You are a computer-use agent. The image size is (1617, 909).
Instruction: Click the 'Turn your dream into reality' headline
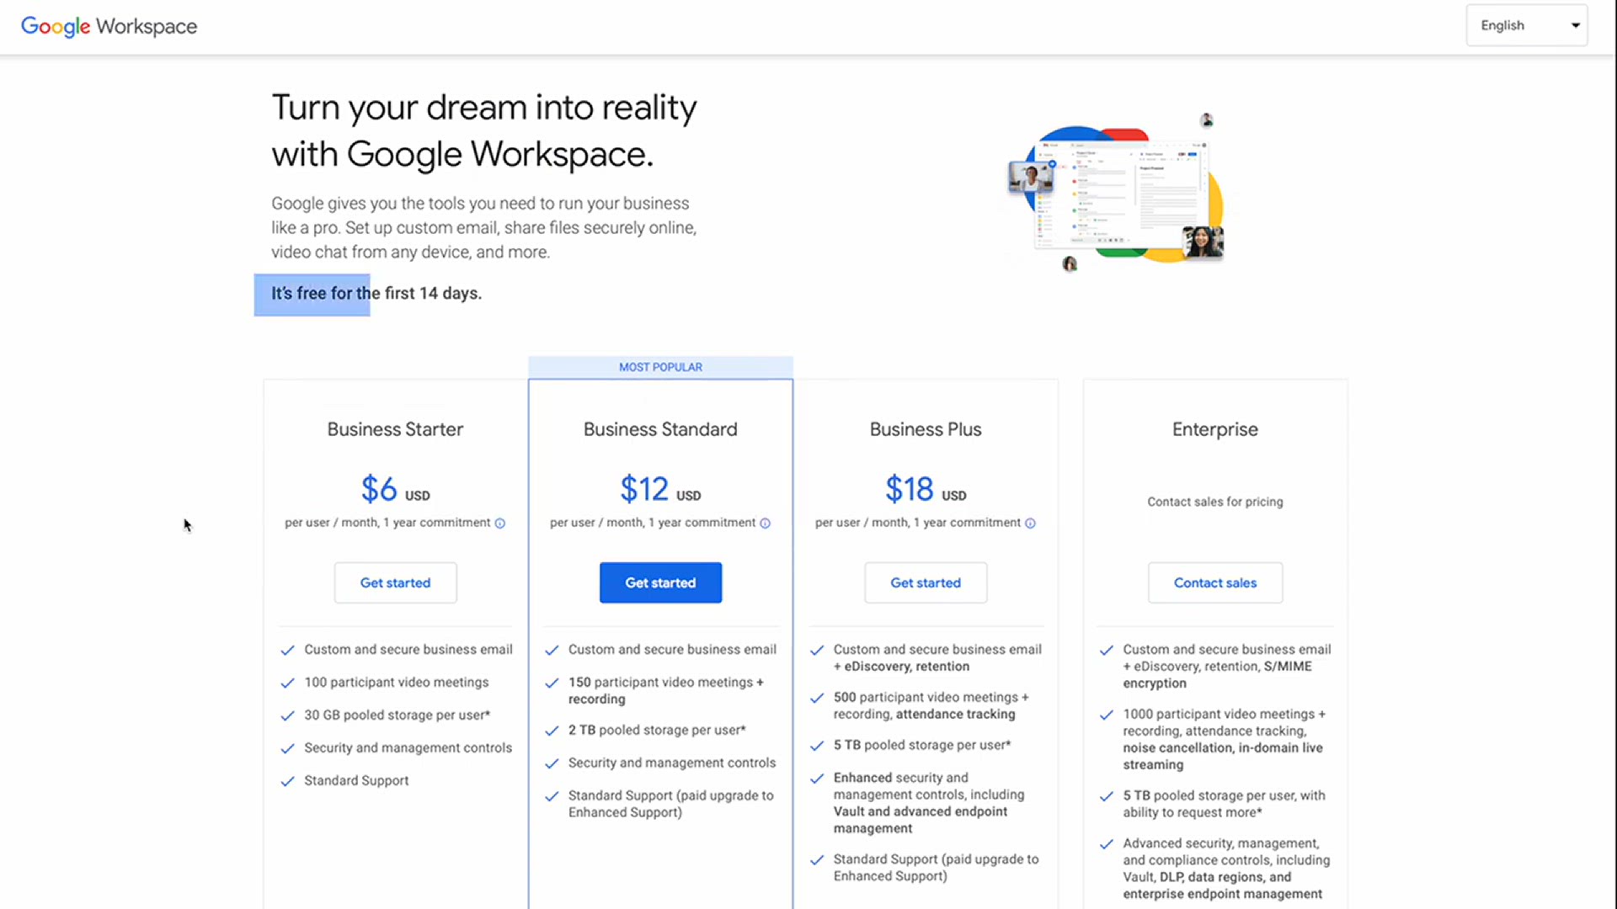click(484, 131)
